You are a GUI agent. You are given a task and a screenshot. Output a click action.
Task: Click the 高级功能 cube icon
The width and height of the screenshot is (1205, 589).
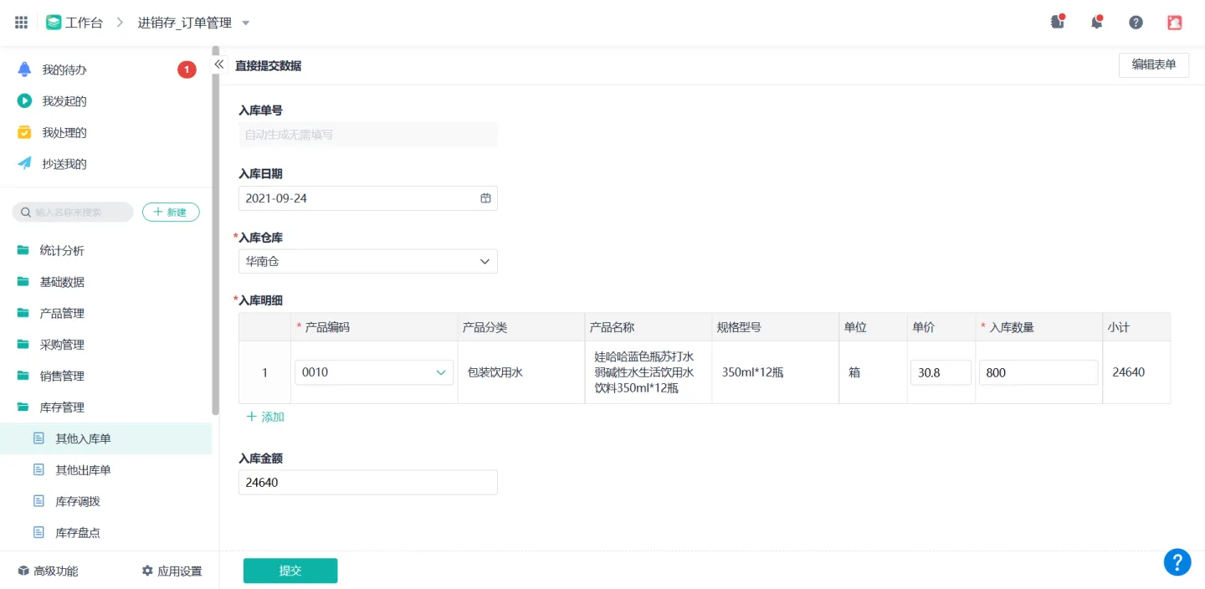[23, 571]
